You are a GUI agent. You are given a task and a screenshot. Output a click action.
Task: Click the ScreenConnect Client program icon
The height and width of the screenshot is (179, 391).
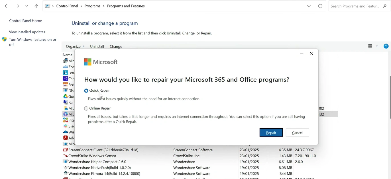66,150
